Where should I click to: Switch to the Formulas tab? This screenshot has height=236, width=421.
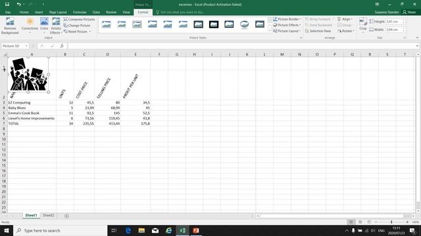click(x=80, y=12)
